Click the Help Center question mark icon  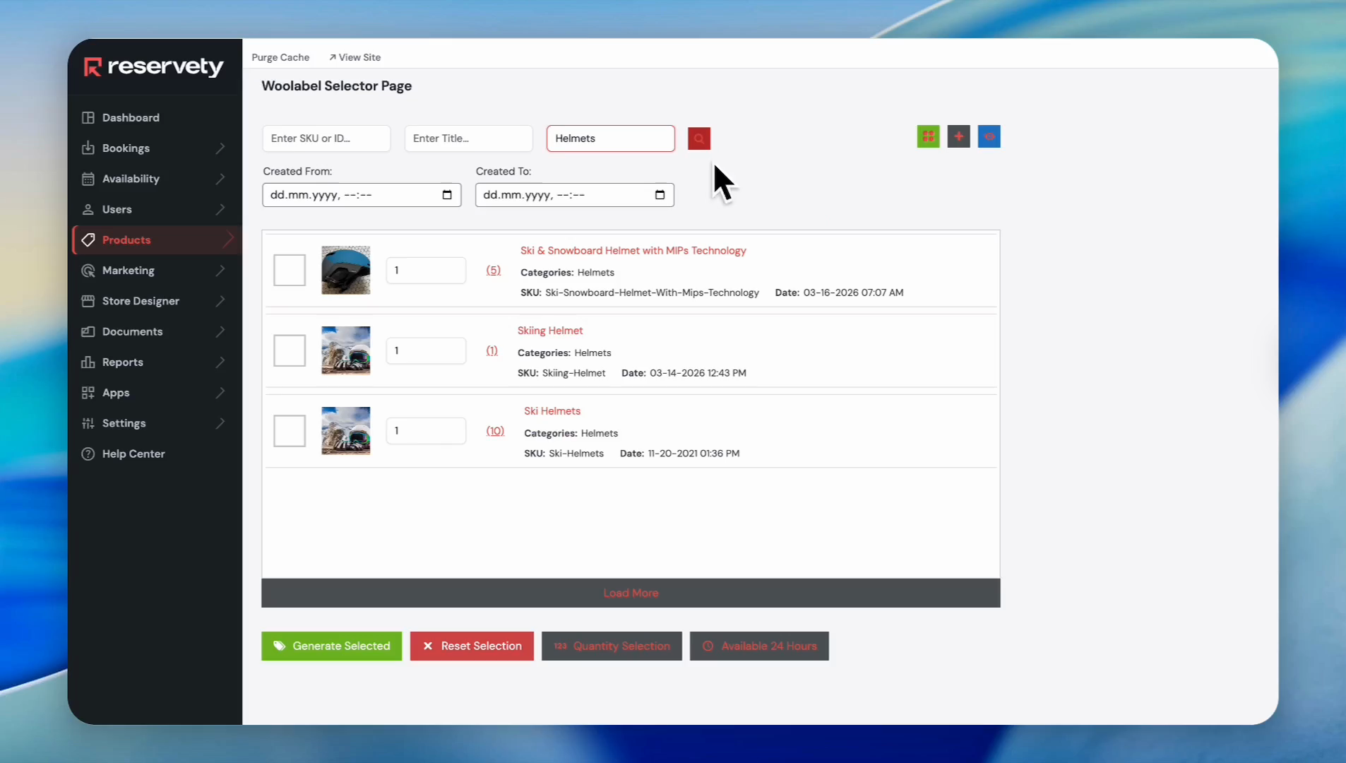coord(88,454)
